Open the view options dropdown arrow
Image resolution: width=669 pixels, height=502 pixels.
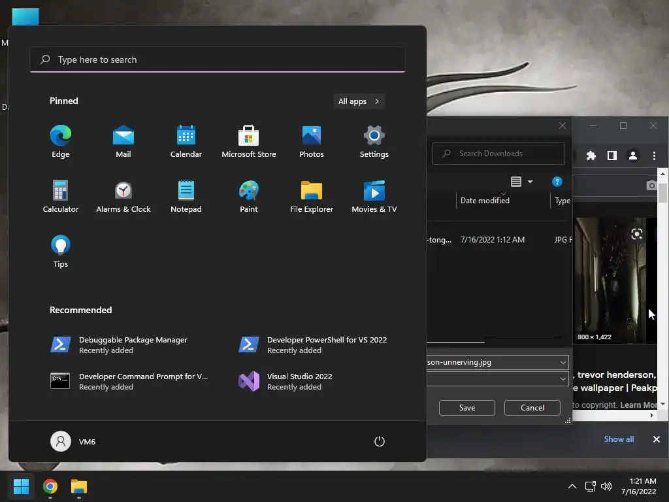pyautogui.click(x=530, y=182)
